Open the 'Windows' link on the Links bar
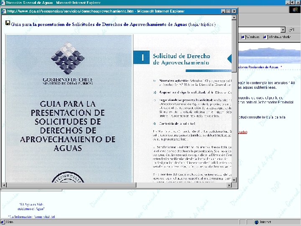This screenshot has height=226, width=301. click(x=250, y=37)
